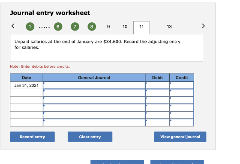
Task: Click first row Credit amount field
Action: (x=182, y=85)
